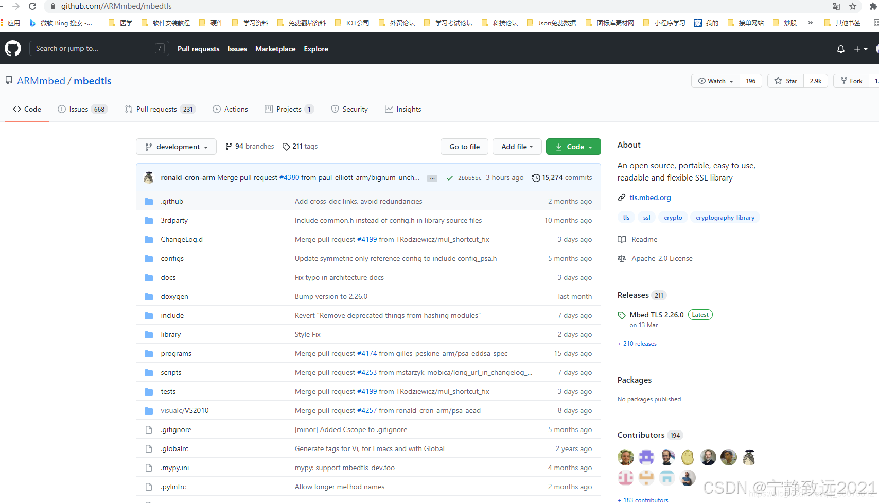
Task: Click the branches icon next to 94 branches
Action: 228,147
